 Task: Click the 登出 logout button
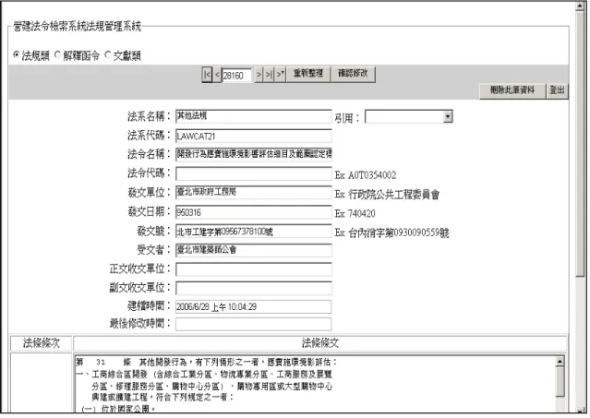point(558,90)
